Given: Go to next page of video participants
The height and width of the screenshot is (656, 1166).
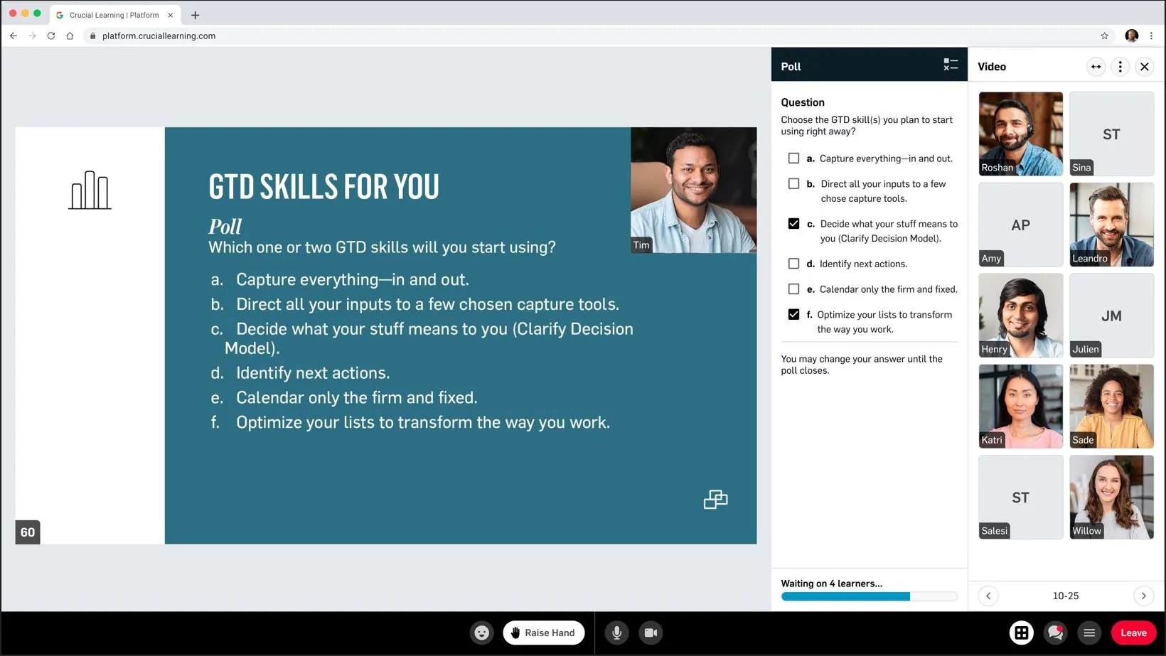Looking at the screenshot, I should pyautogui.click(x=1143, y=596).
